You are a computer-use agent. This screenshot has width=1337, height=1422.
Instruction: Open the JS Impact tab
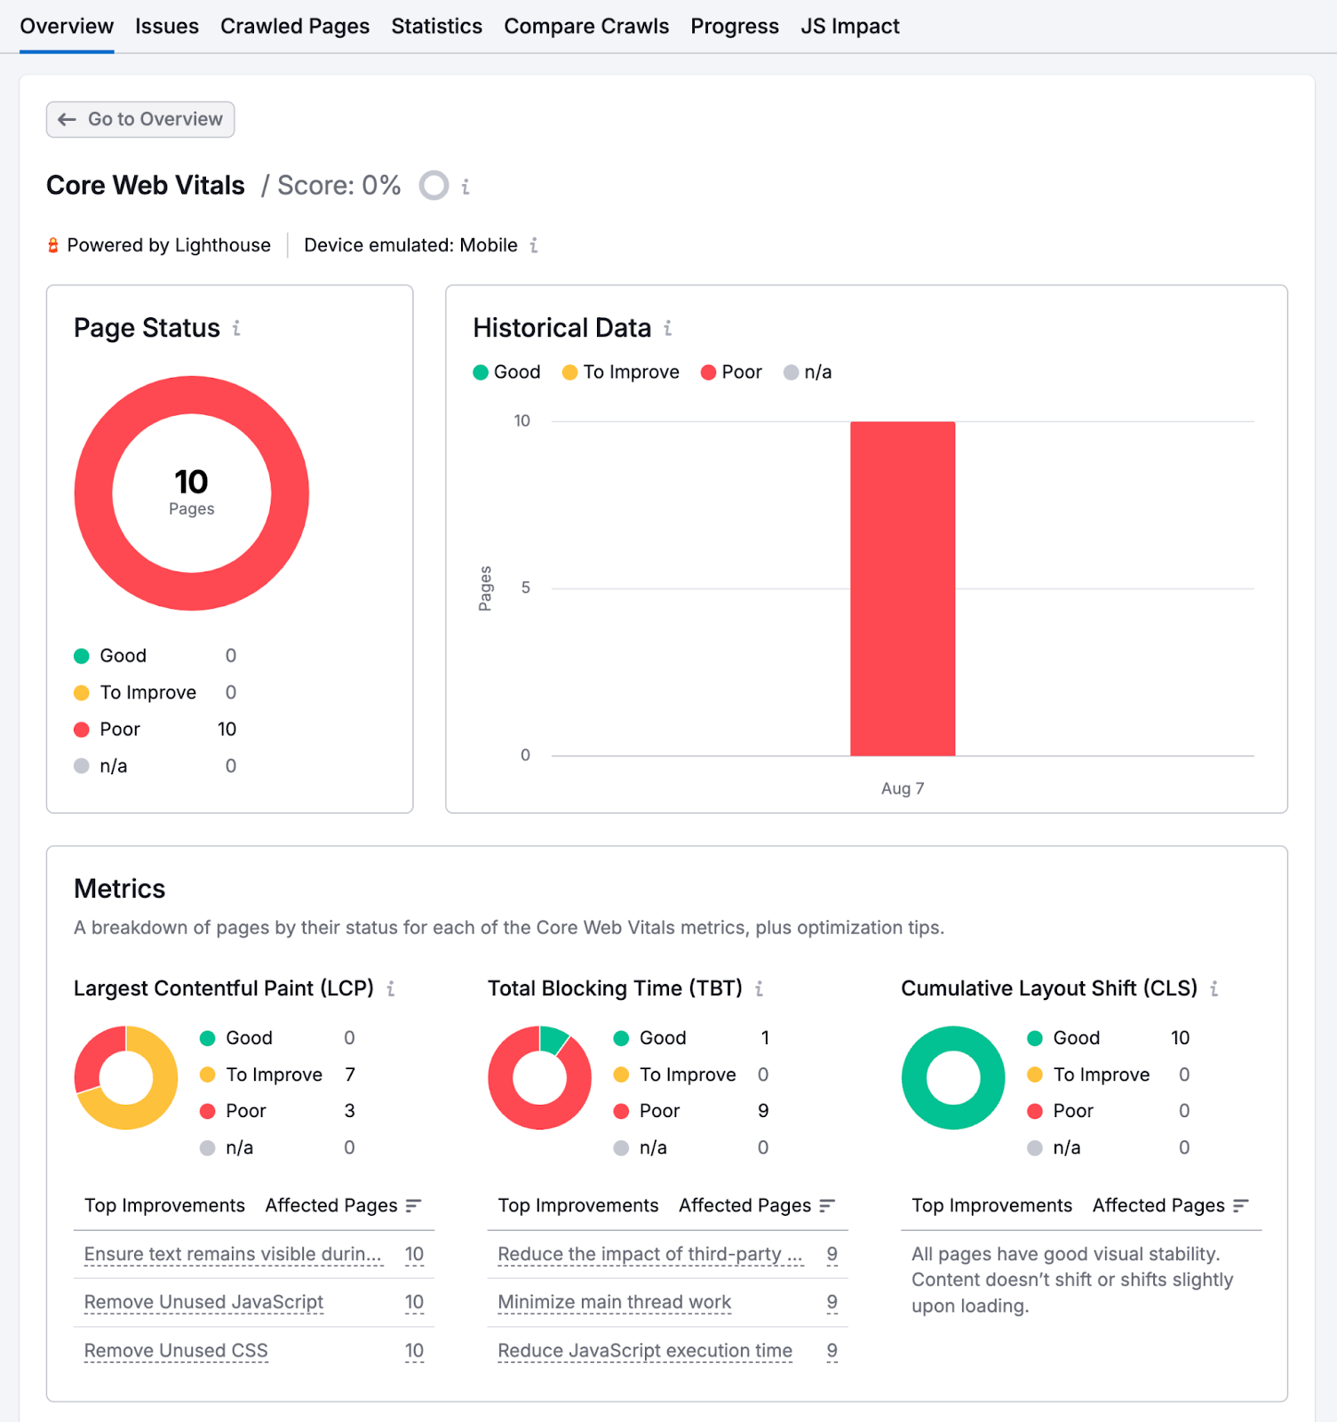coord(849,27)
